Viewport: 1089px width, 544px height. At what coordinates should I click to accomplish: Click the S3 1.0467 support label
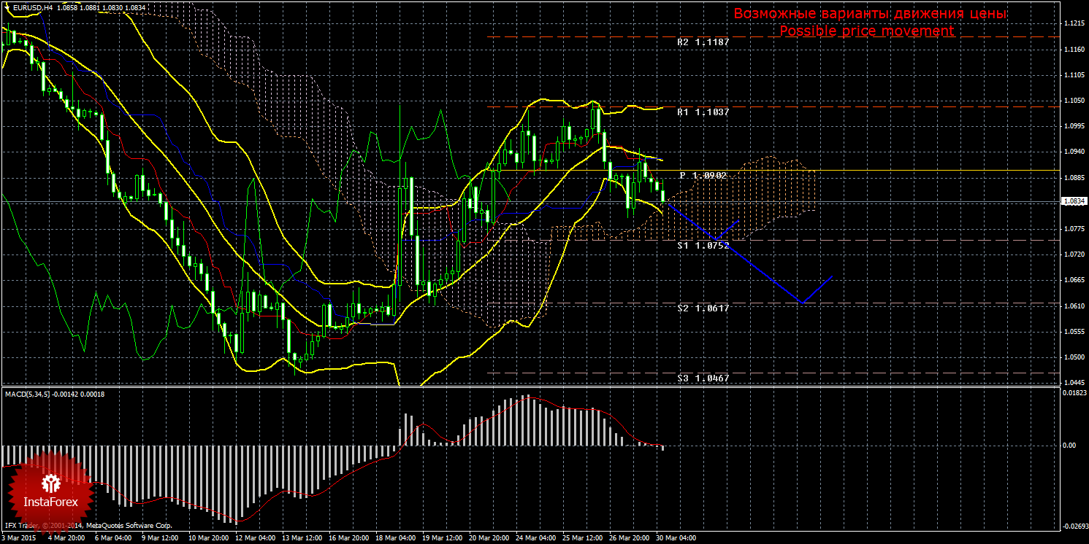click(703, 378)
